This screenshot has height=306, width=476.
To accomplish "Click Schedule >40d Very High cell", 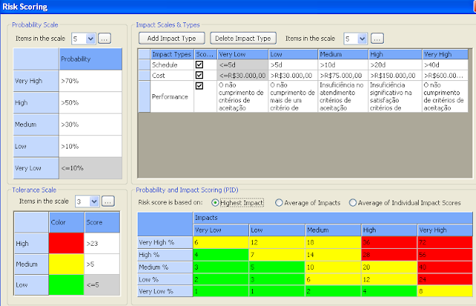I will click(x=445, y=65).
